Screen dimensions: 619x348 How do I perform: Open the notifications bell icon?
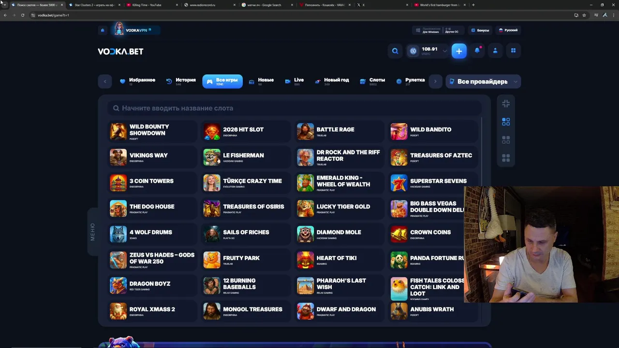tap(477, 51)
